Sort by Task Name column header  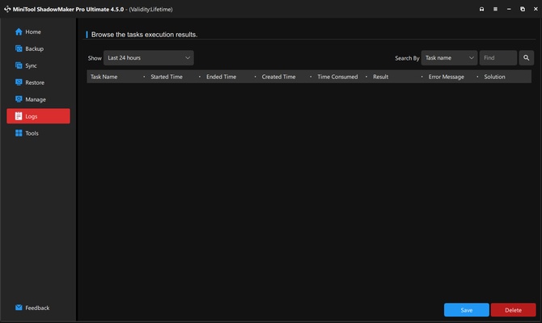pos(104,77)
